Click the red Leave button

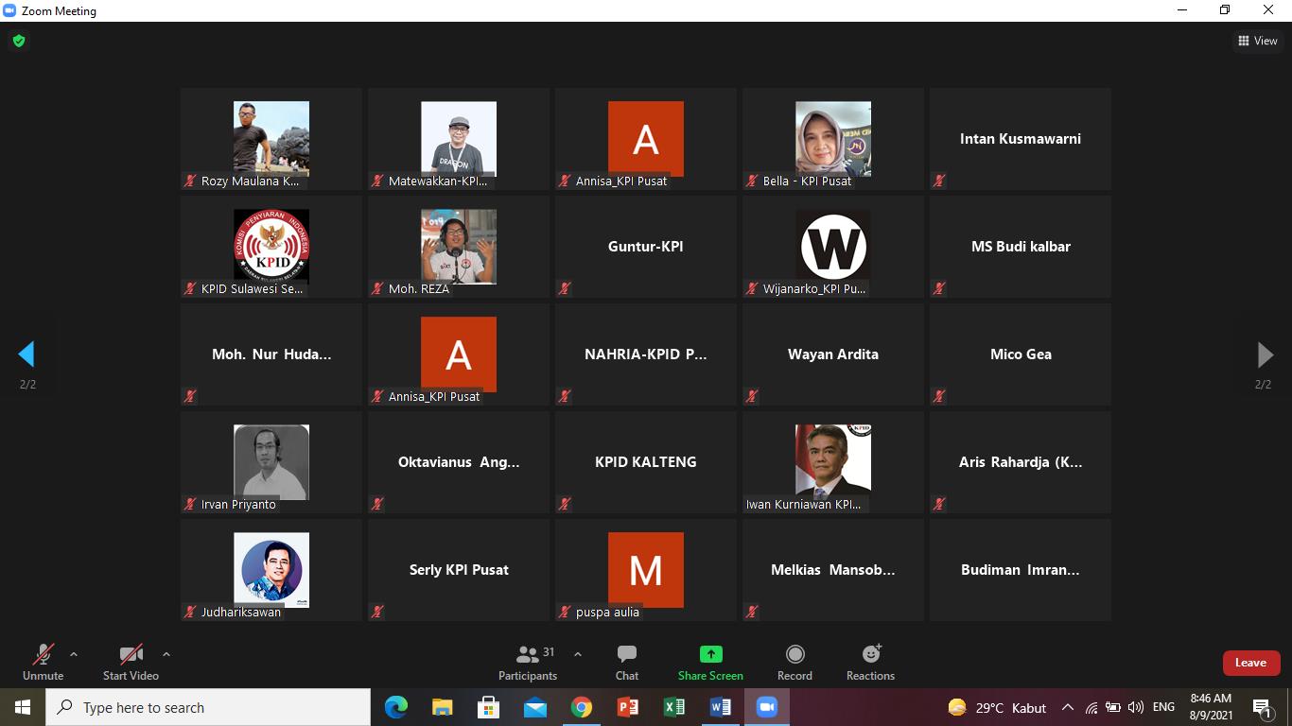pyautogui.click(x=1250, y=663)
